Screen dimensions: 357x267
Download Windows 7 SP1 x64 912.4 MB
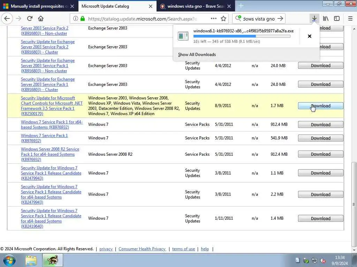(x=321, y=125)
